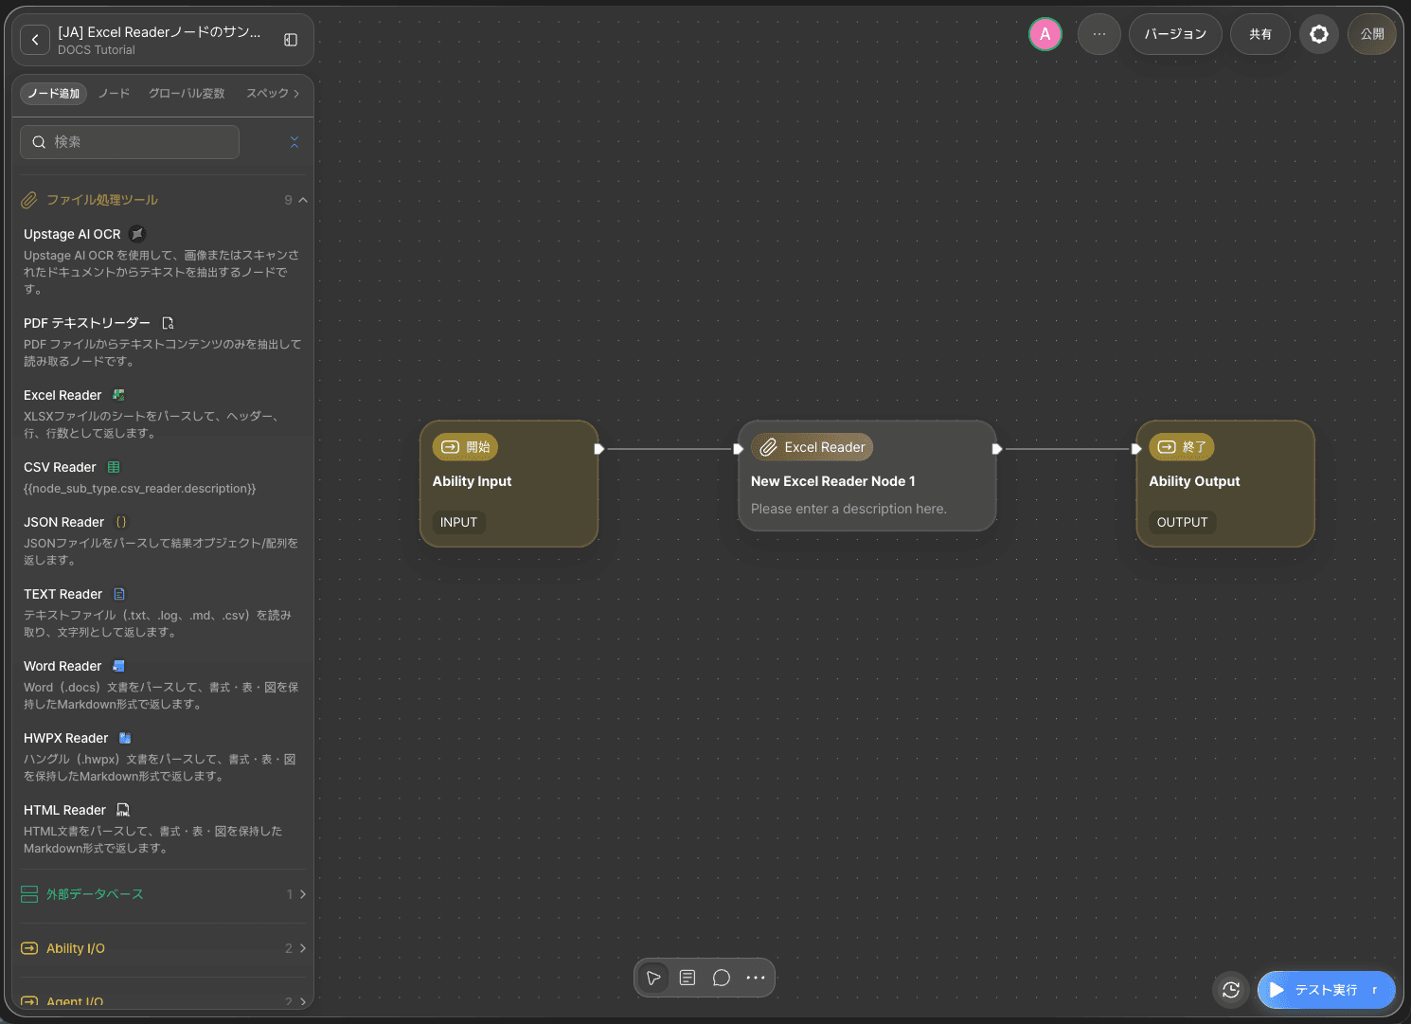Add the Upstage AI OCR node

163,261
